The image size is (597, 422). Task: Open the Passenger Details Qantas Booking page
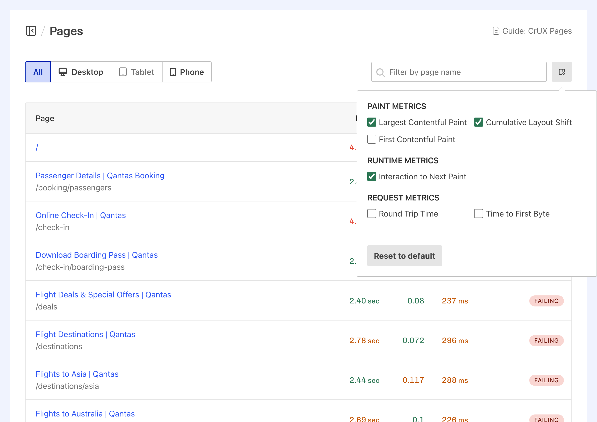pos(100,176)
